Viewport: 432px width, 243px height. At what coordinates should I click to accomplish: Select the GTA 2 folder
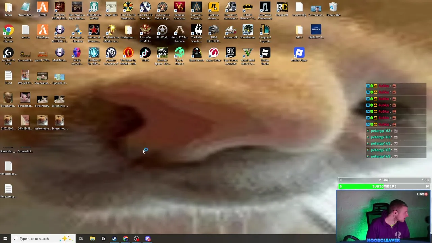click(299, 32)
